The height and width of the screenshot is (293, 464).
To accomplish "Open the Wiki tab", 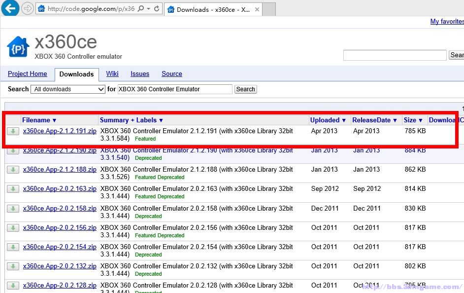I will click(x=112, y=74).
